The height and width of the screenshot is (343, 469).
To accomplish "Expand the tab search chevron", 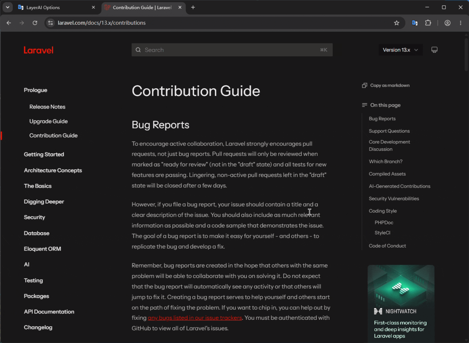I will (8, 7).
